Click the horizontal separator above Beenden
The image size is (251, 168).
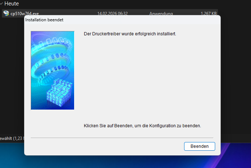point(122,138)
